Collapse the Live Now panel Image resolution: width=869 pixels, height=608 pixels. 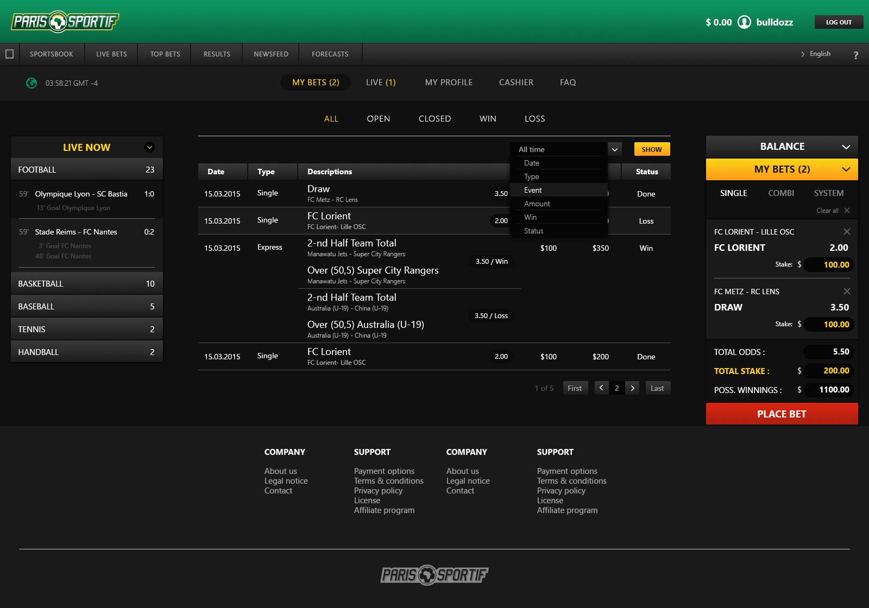pyautogui.click(x=149, y=147)
